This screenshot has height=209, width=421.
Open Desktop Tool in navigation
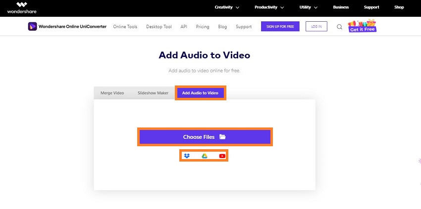click(x=159, y=27)
